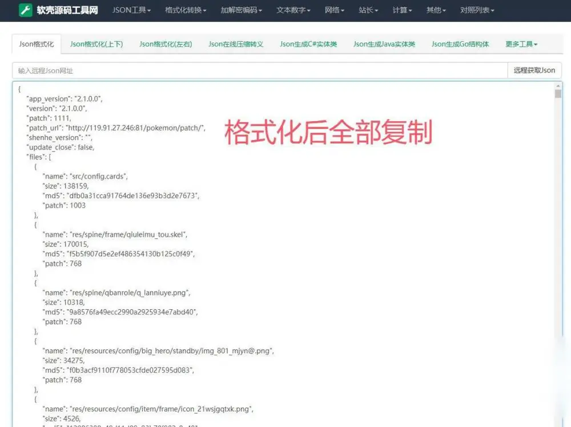Expand the 对照列表 dropdown menu
The height and width of the screenshot is (427, 571).
pyautogui.click(x=477, y=10)
